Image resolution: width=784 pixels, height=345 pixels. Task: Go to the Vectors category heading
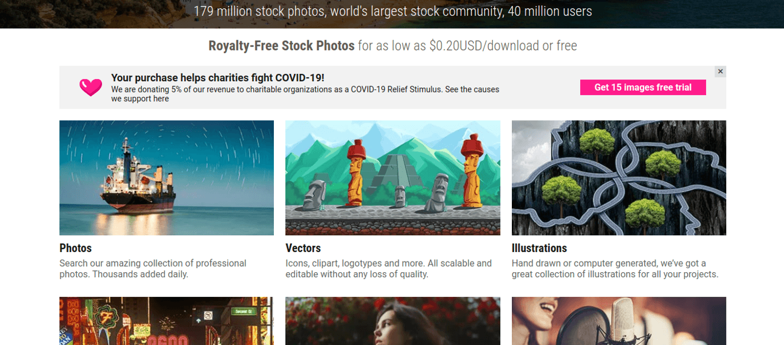[303, 248]
